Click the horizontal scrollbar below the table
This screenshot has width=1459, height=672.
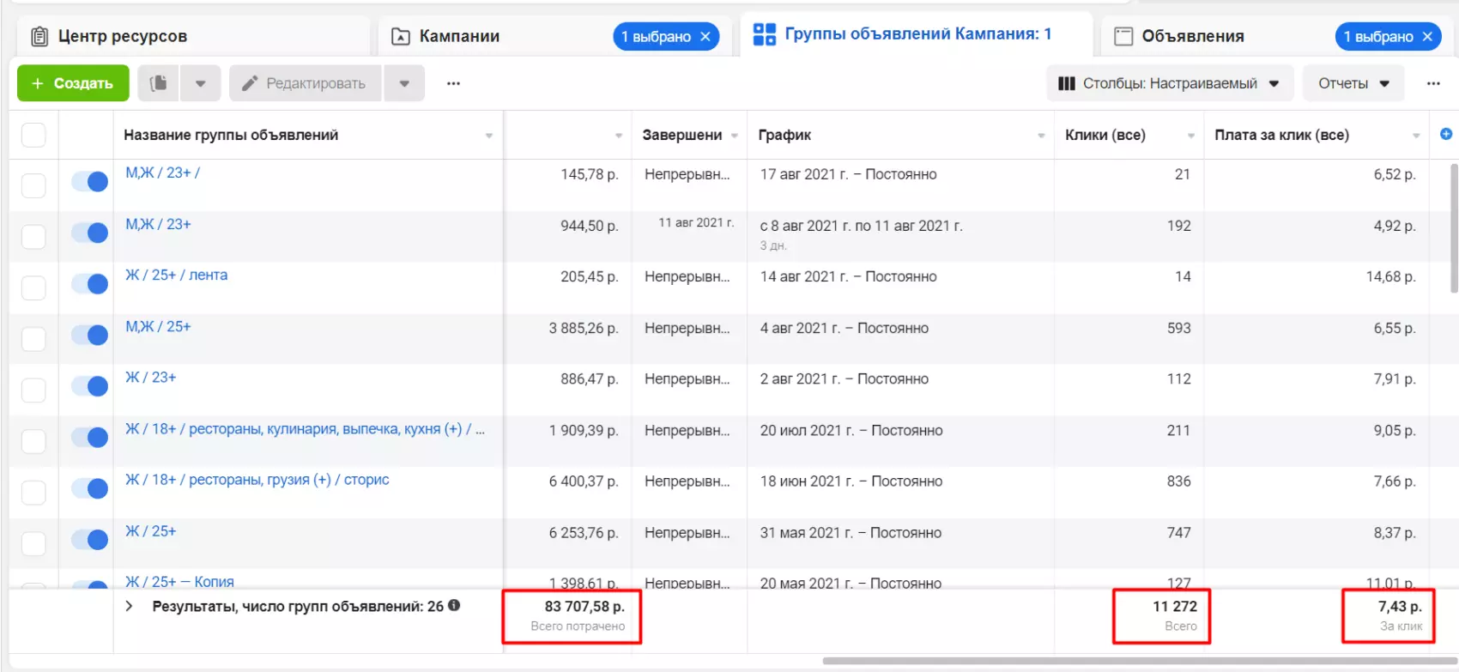pos(1139,661)
